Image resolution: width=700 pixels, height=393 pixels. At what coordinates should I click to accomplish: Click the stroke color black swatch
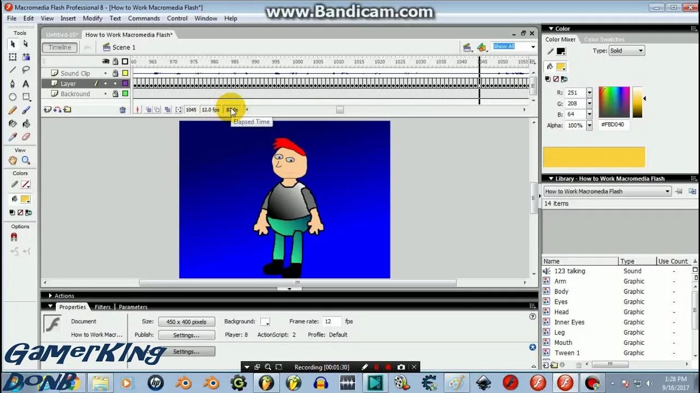tap(561, 51)
